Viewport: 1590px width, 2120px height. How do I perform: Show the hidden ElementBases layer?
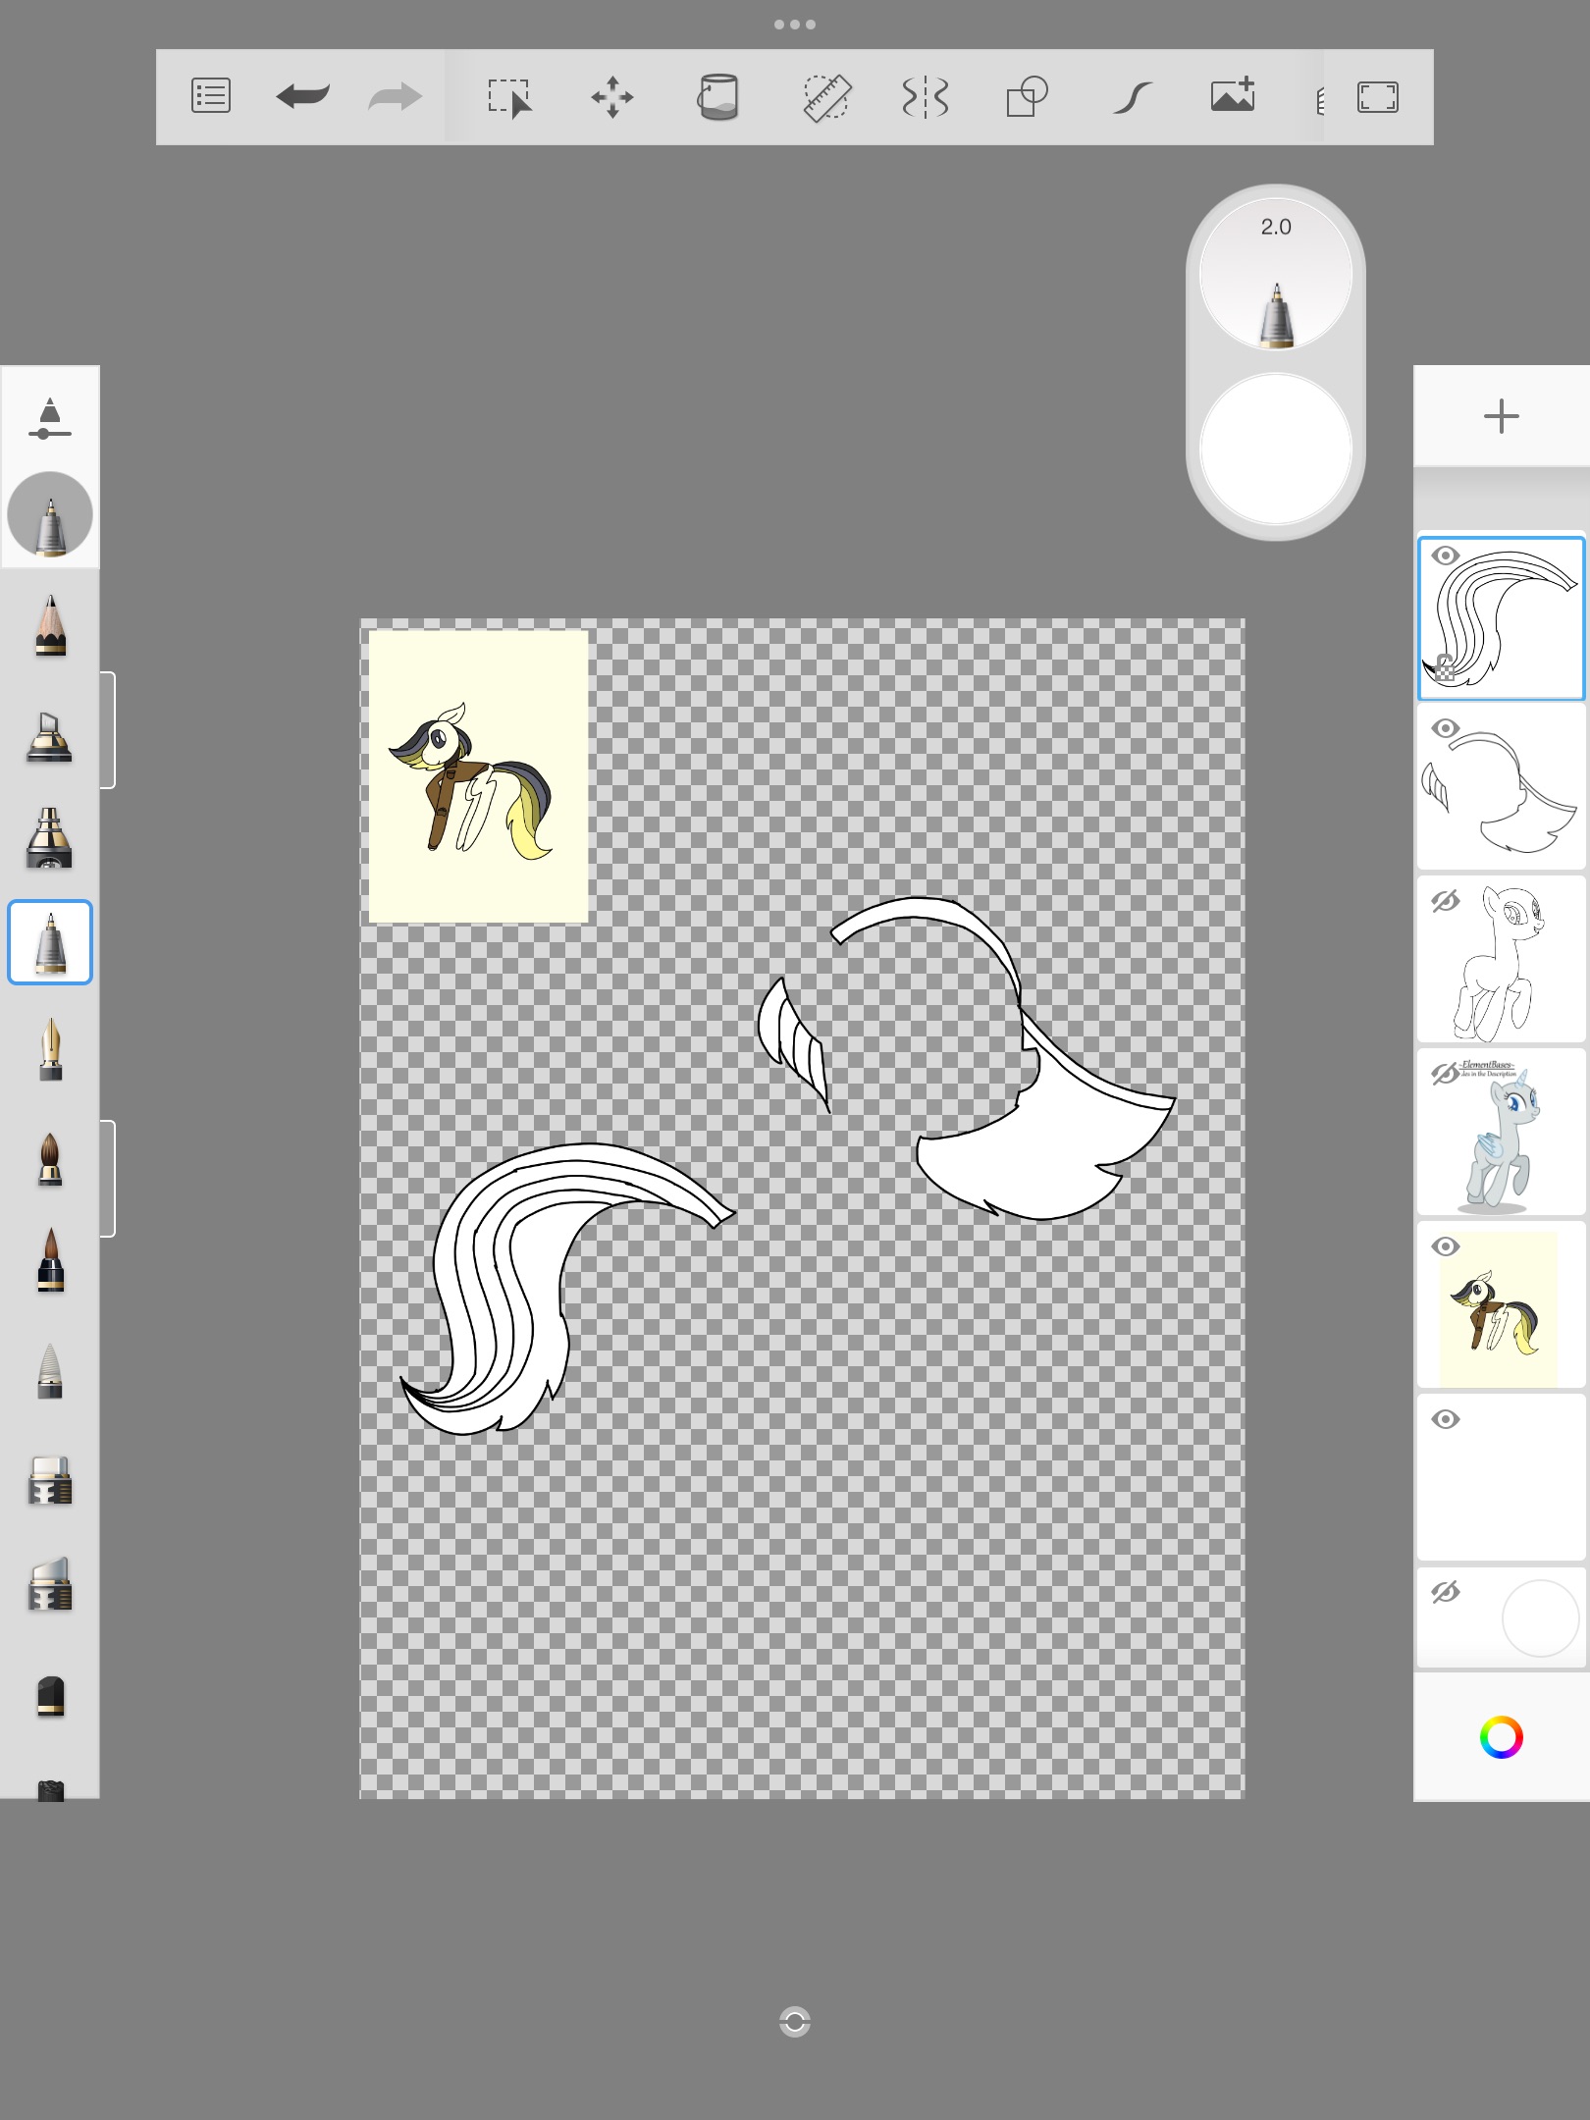coord(1446,1074)
